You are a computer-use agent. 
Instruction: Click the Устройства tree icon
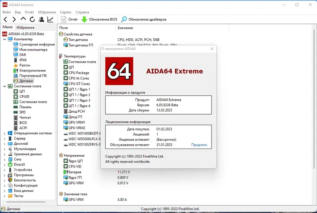pos(10,170)
